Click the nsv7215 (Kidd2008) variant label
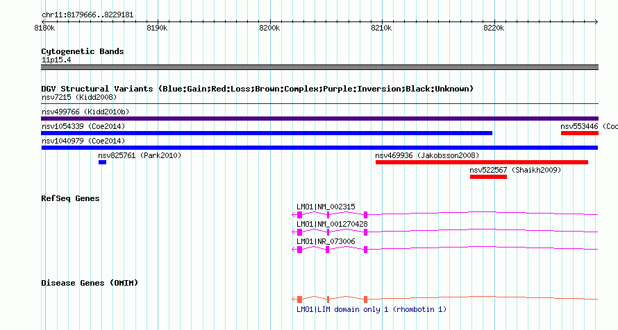The width and height of the screenshot is (618, 330). (79, 97)
